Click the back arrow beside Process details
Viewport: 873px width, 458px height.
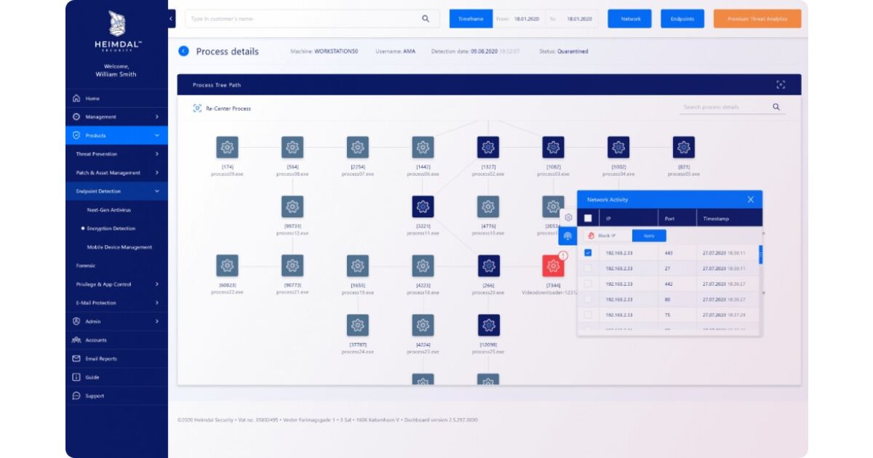183,51
